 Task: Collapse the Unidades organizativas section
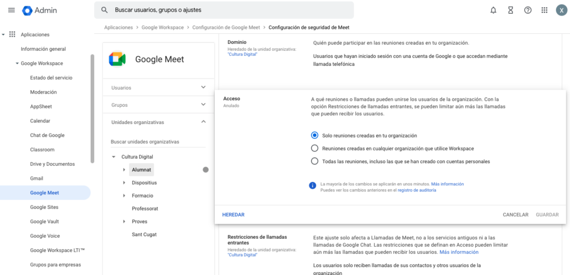click(x=203, y=122)
